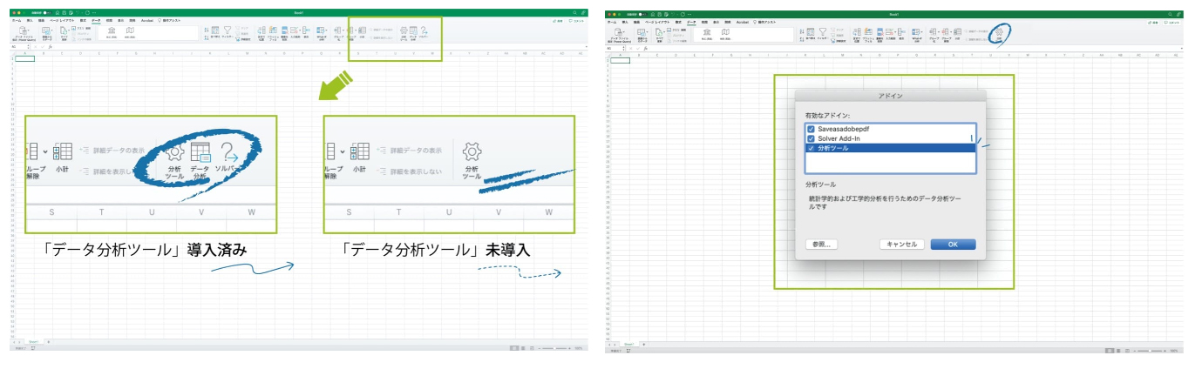Select the Geography data type icon in left ribbon

(x=130, y=30)
